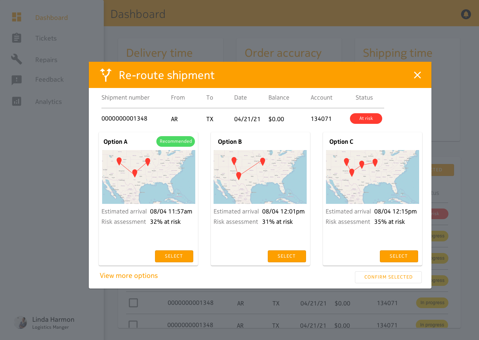Viewport: 479px width, 340px height.
Task: Click Option C risk value 35% at risk
Action: click(x=390, y=222)
